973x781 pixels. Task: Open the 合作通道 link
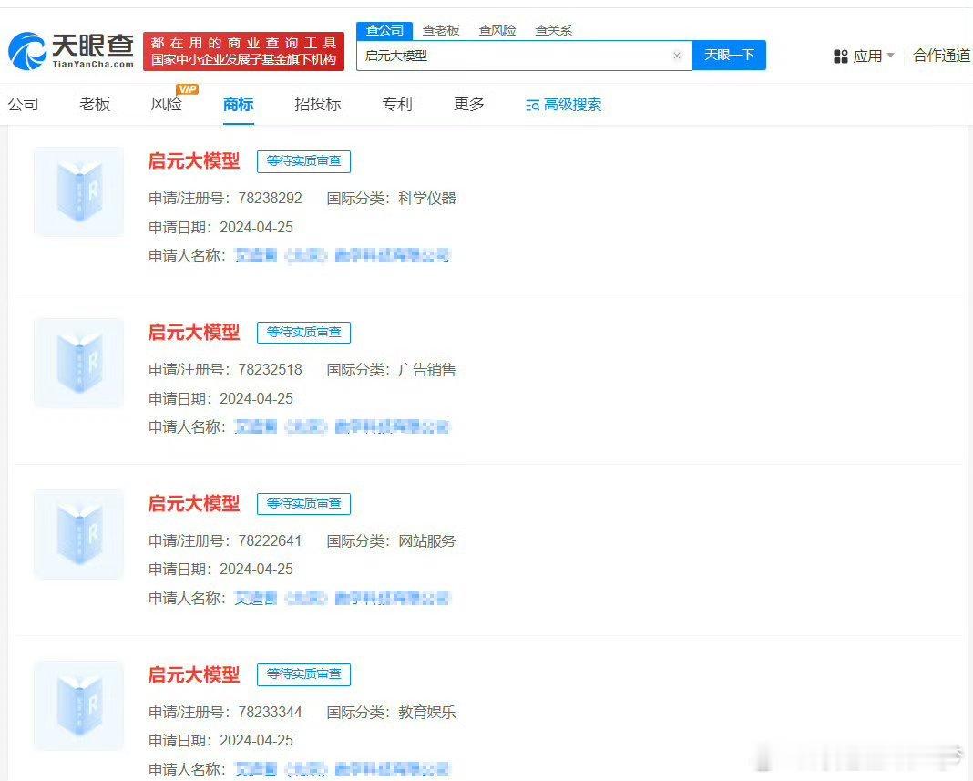(x=941, y=56)
